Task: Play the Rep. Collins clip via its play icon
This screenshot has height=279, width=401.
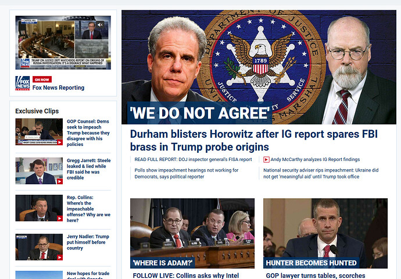Action: click(60, 219)
